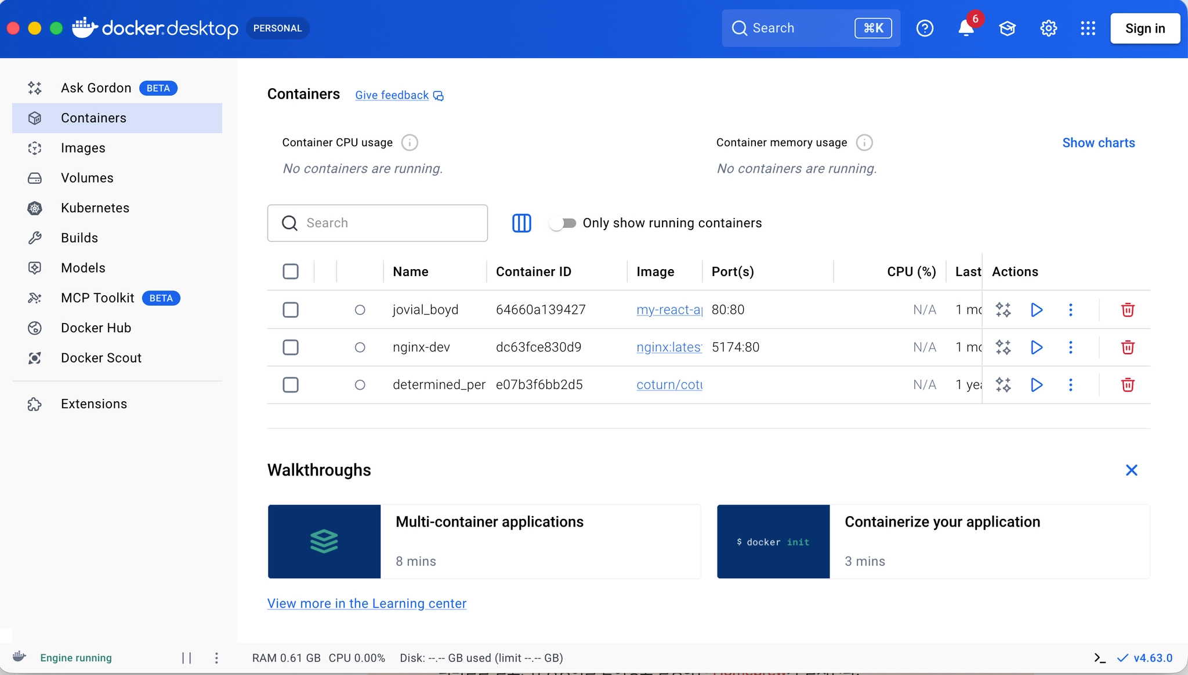This screenshot has height=675, width=1188.
Task: Check the nginx-dev row checkbox
Action: pos(291,347)
